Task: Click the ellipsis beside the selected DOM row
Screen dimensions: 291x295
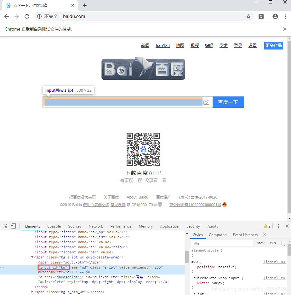Action: click(x=2, y=268)
